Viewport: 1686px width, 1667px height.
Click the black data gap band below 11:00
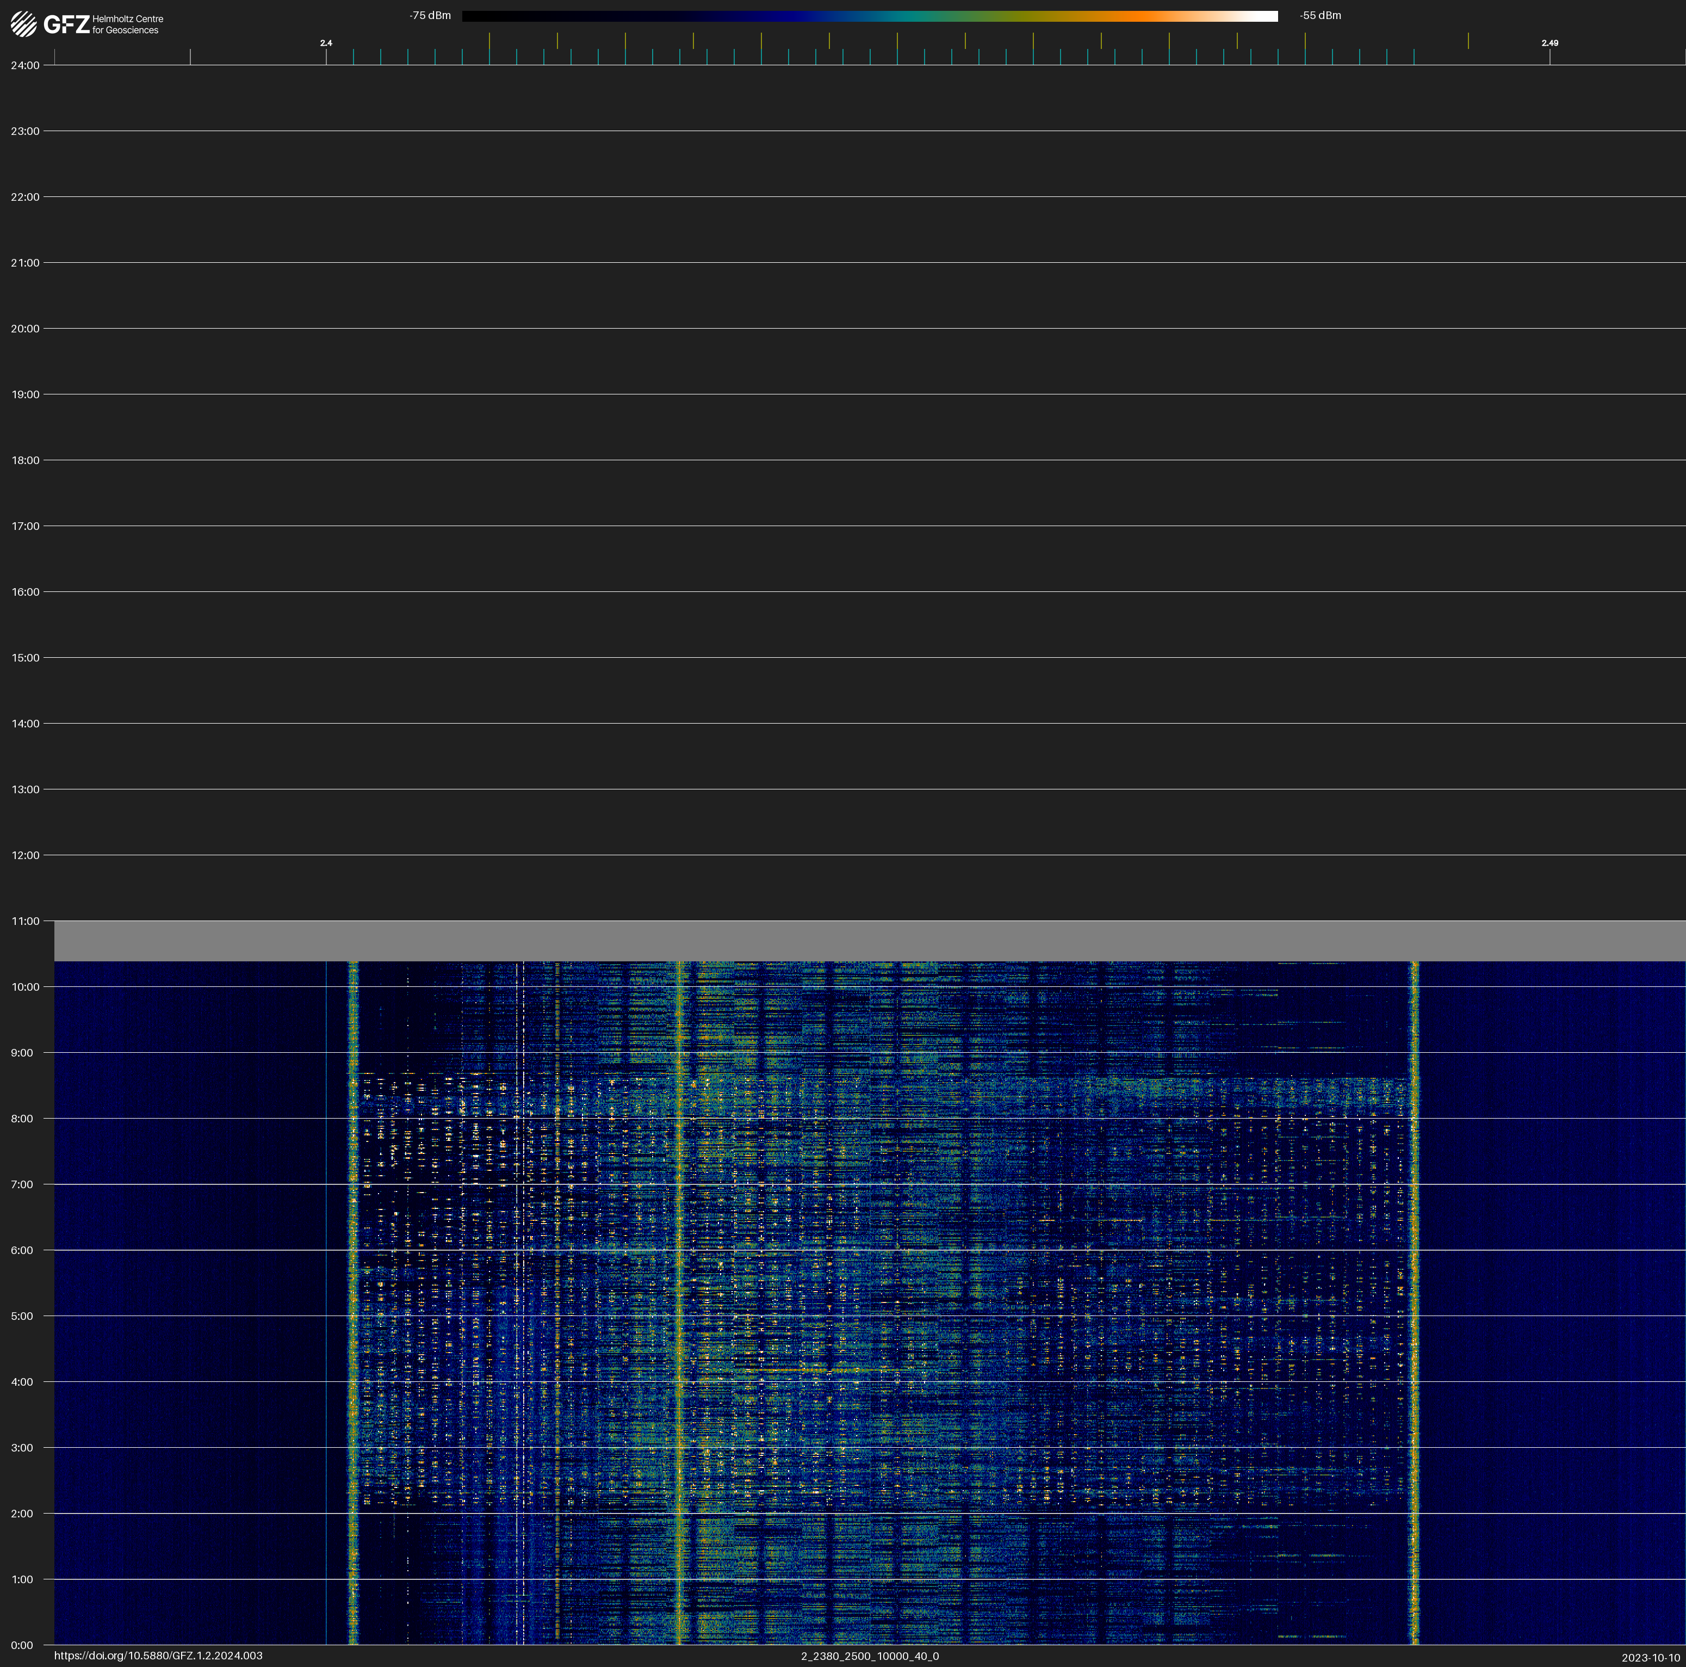[x=869, y=941]
